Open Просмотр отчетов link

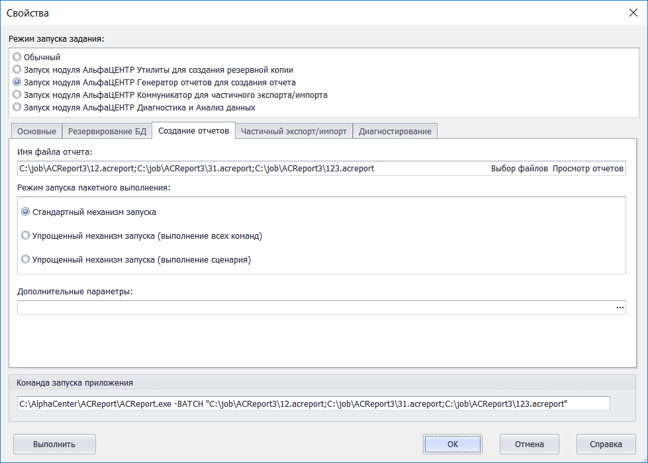pos(588,169)
